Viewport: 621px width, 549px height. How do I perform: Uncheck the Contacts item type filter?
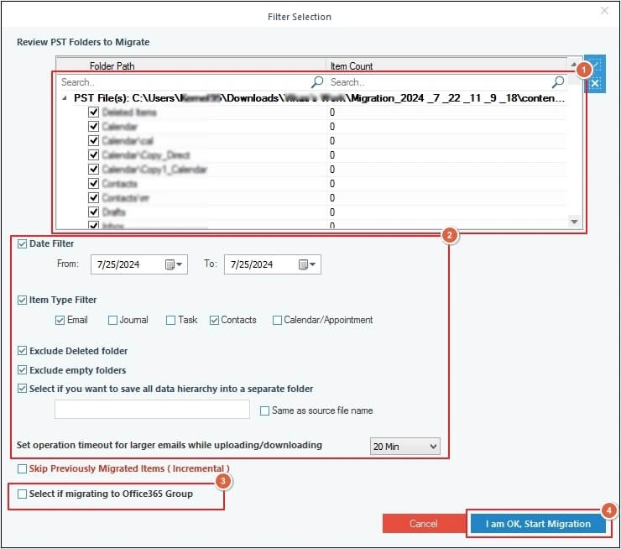pyautogui.click(x=214, y=320)
